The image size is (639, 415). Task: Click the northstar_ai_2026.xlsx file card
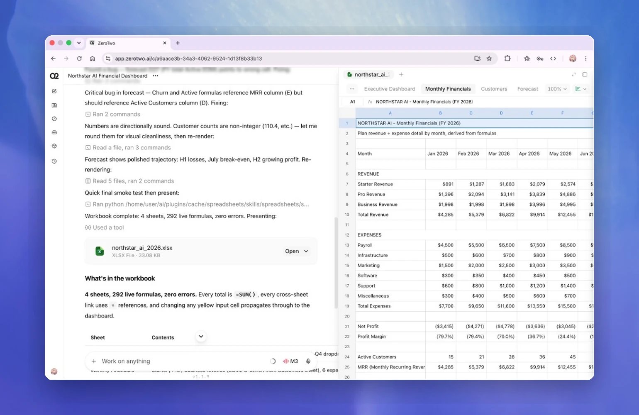click(x=201, y=251)
